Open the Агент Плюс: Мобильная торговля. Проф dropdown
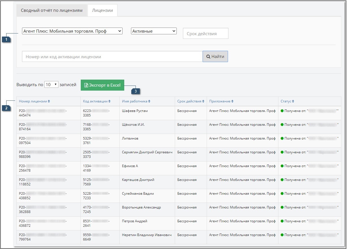The image size is (347, 249). [x=72, y=31]
